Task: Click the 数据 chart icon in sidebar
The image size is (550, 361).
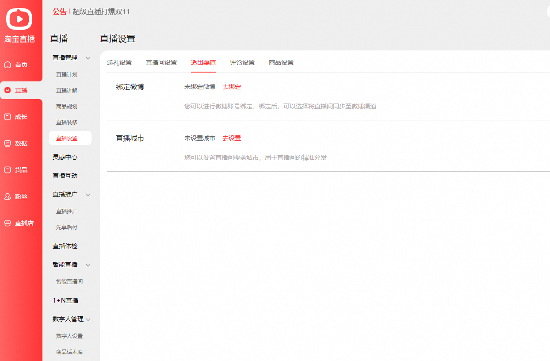Action: (8, 143)
